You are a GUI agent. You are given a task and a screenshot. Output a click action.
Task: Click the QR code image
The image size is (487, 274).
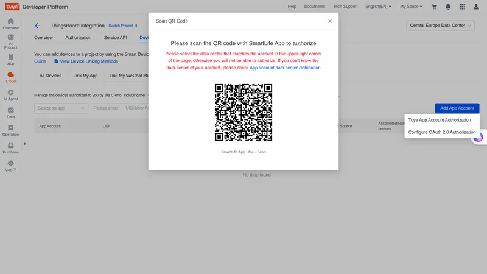(243, 113)
